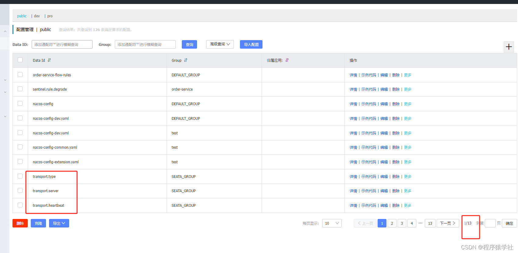Open 示例代码 for sentinel.rule.degrade

[369, 89]
